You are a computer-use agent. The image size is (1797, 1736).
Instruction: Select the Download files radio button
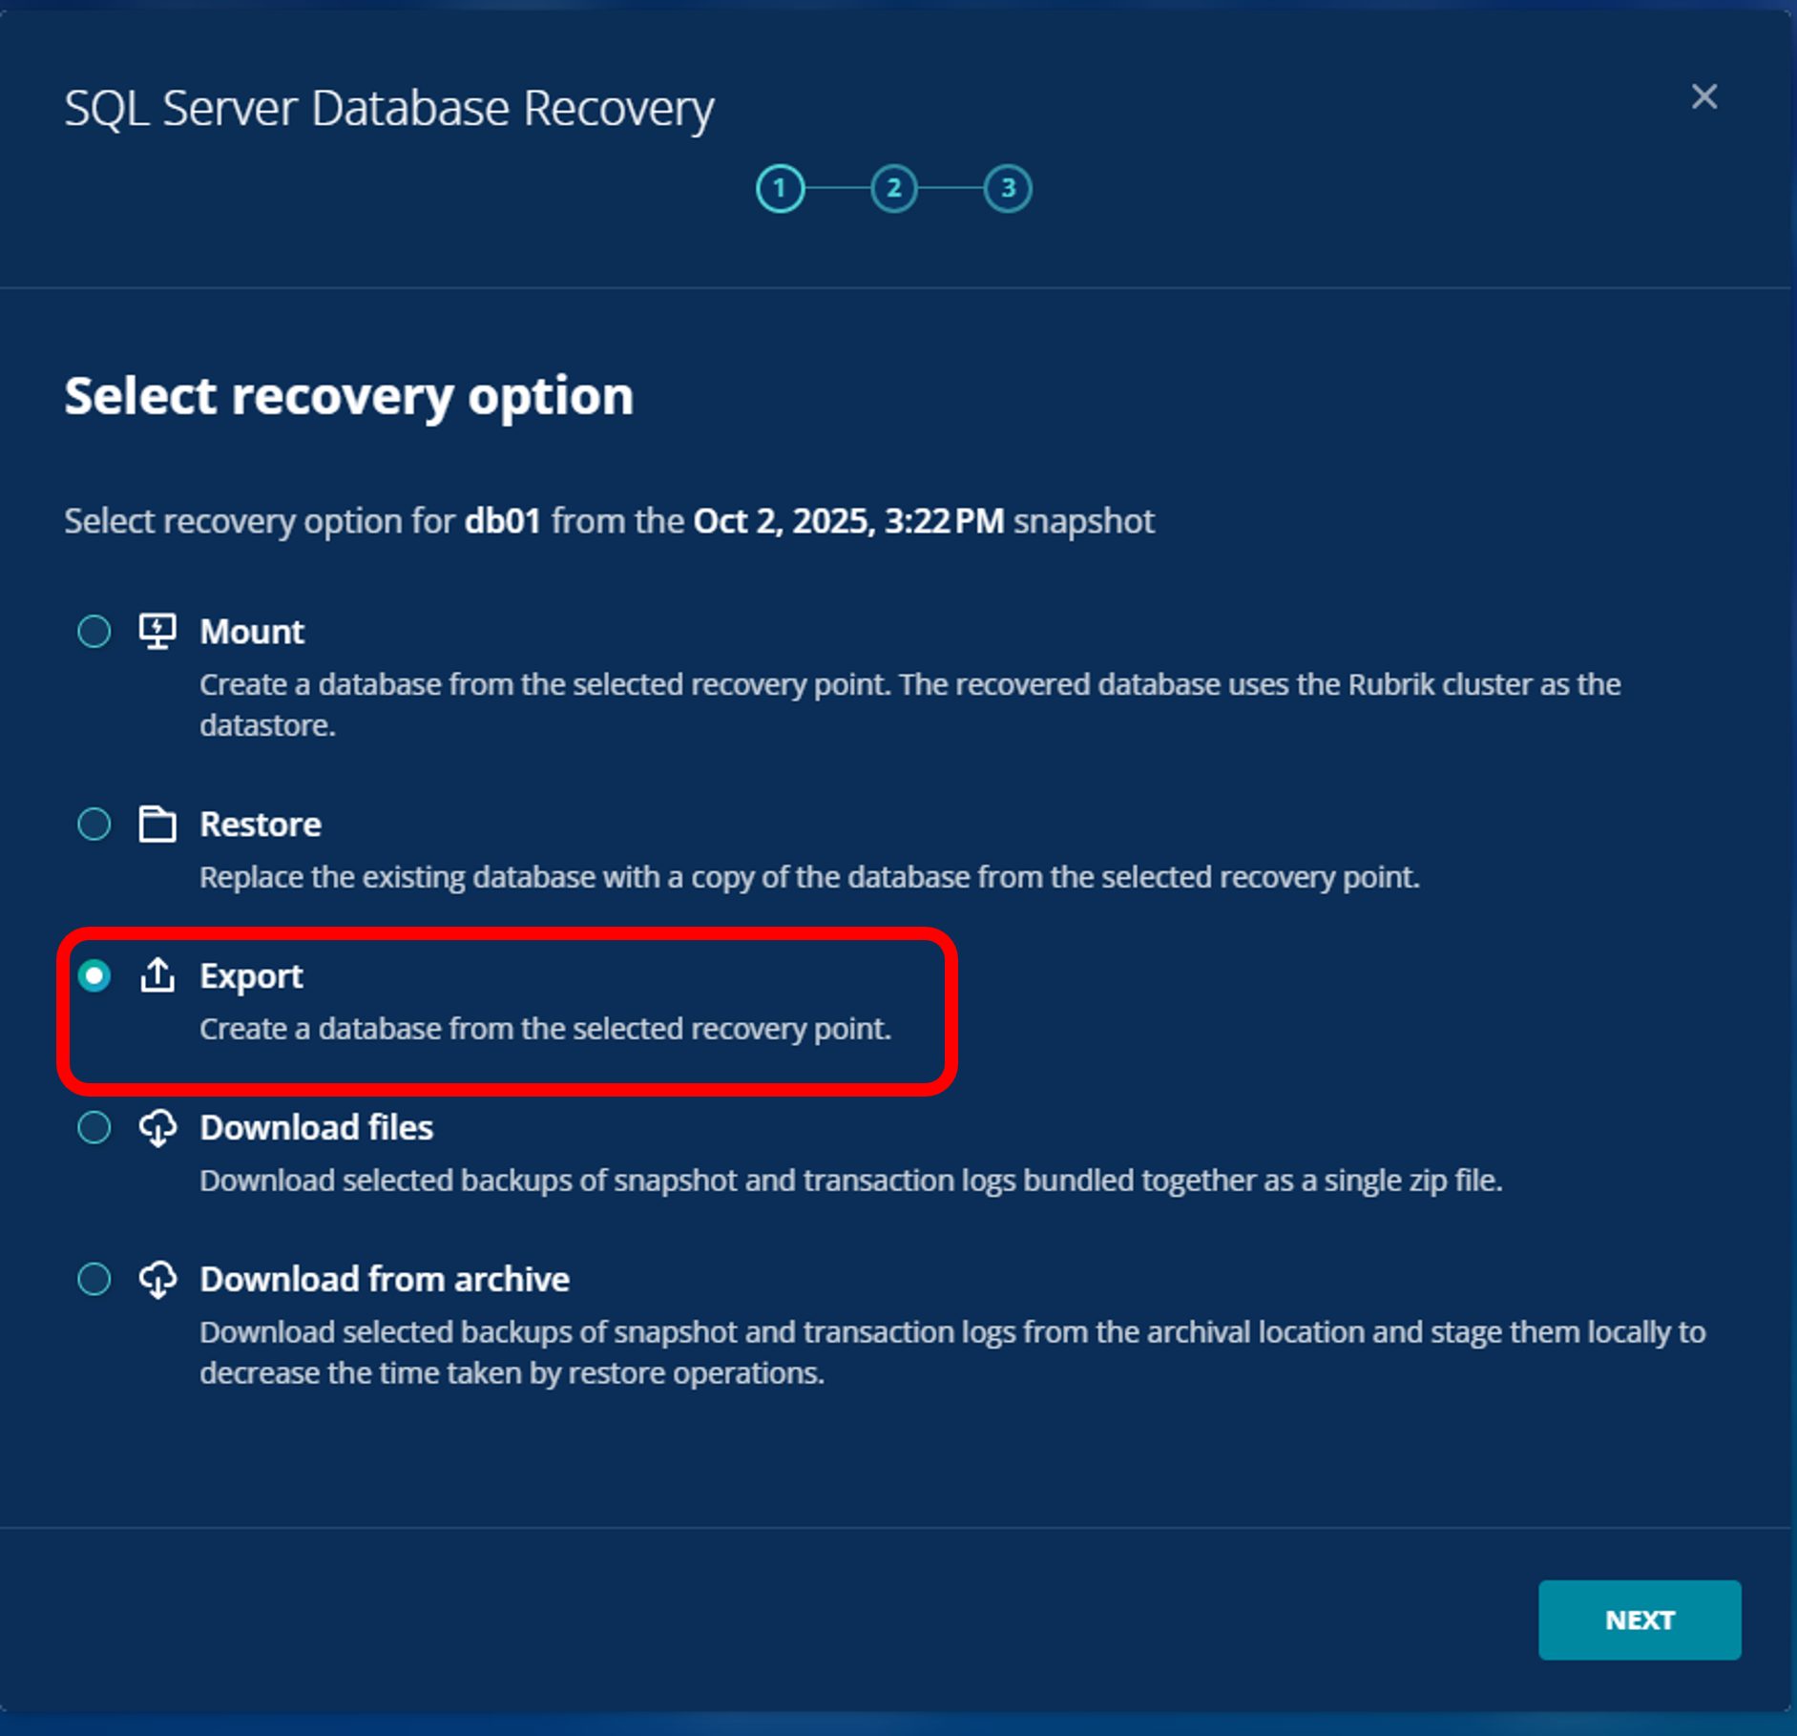[94, 1127]
